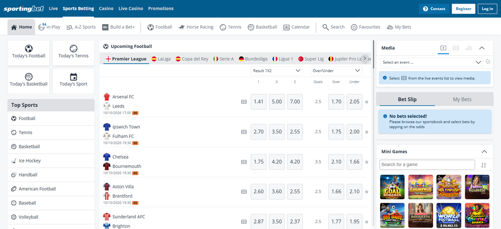Click the Search for a game field
Image resolution: width=501 pixels, height=229 pixels.
[x=427, y=165]
